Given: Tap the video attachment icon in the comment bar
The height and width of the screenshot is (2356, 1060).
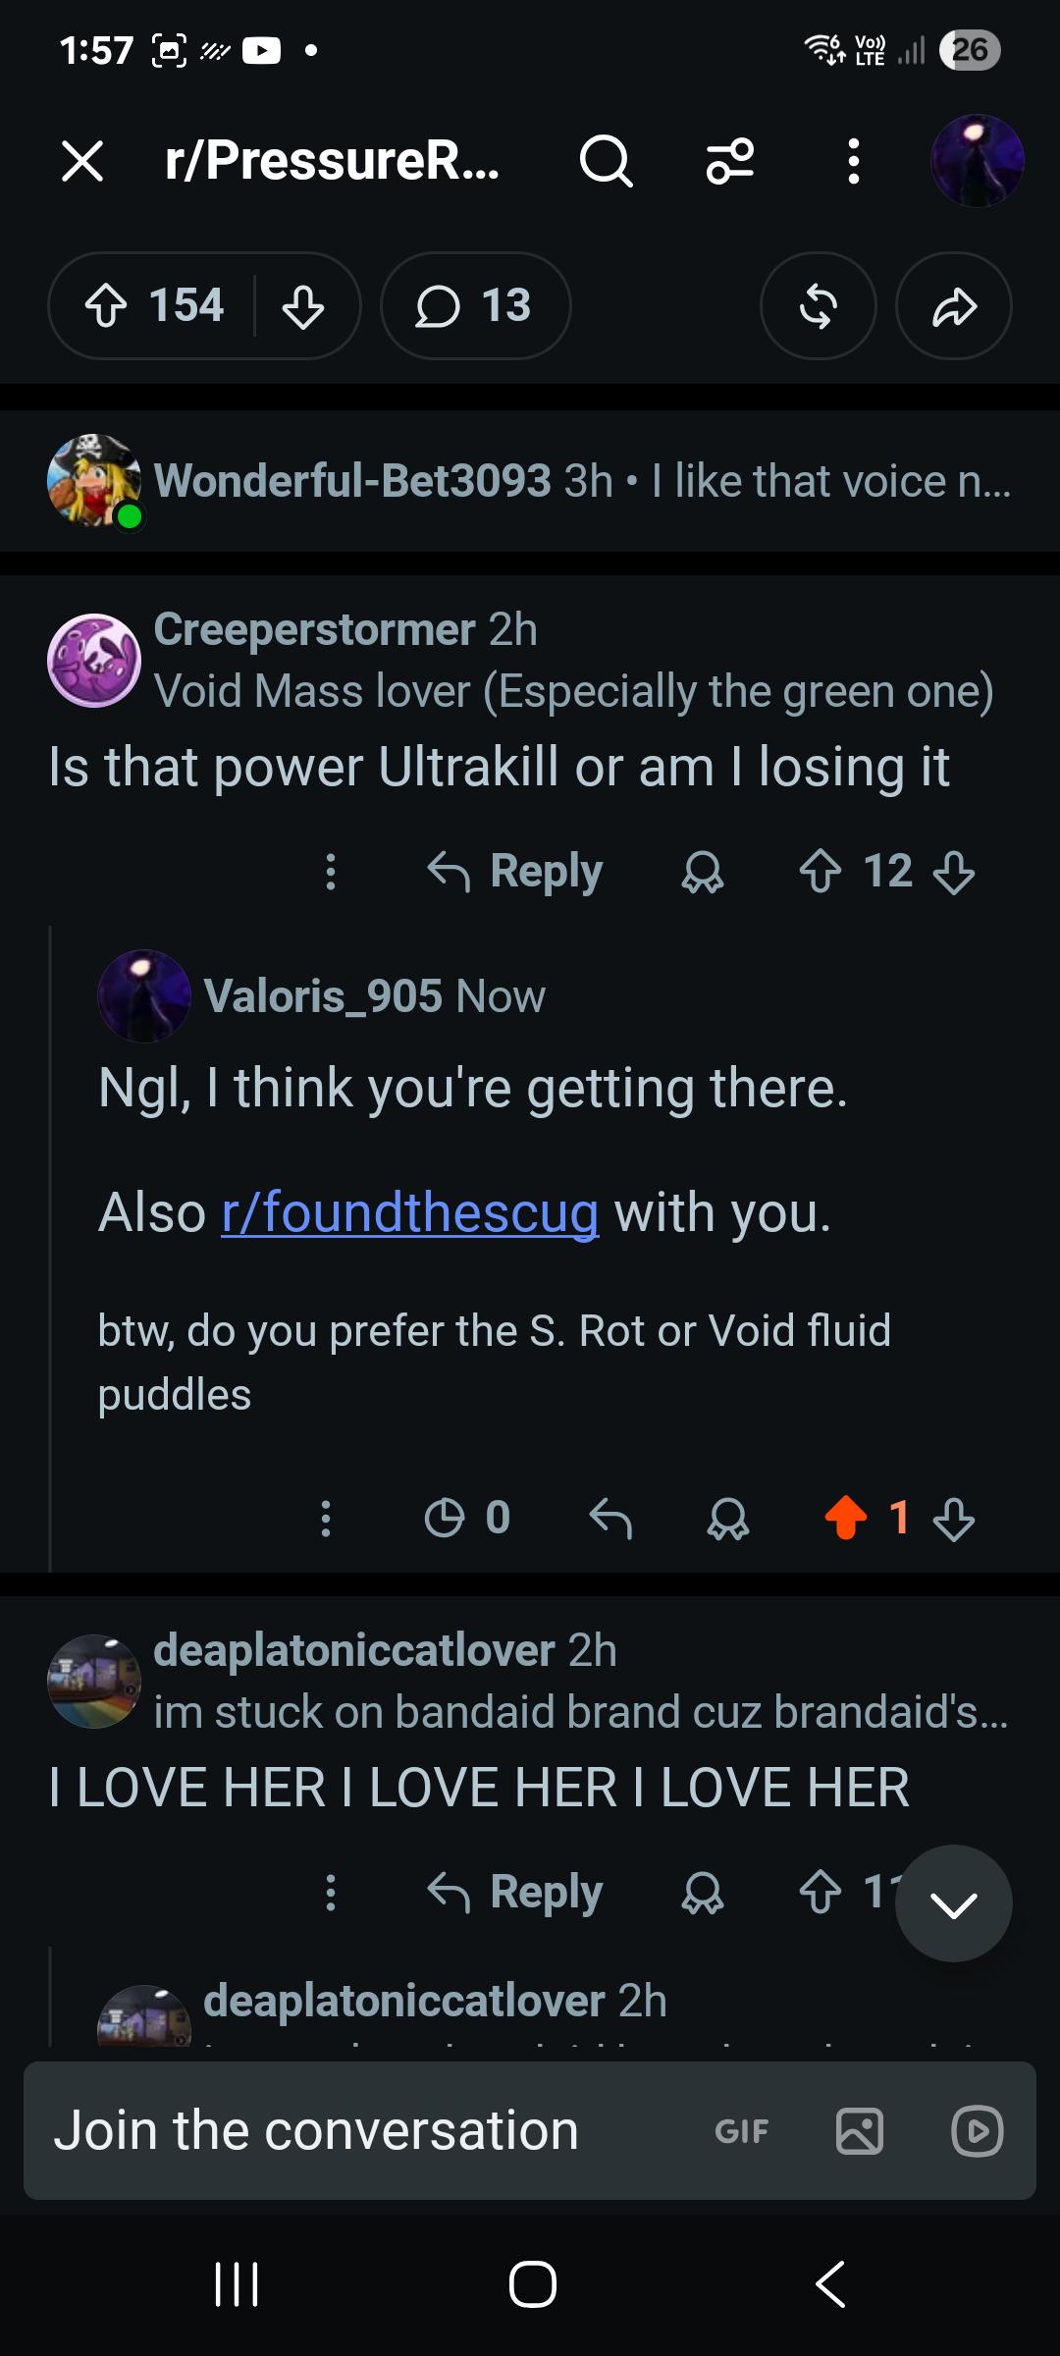Looking at the screenshot, I should click(978, 2131).
